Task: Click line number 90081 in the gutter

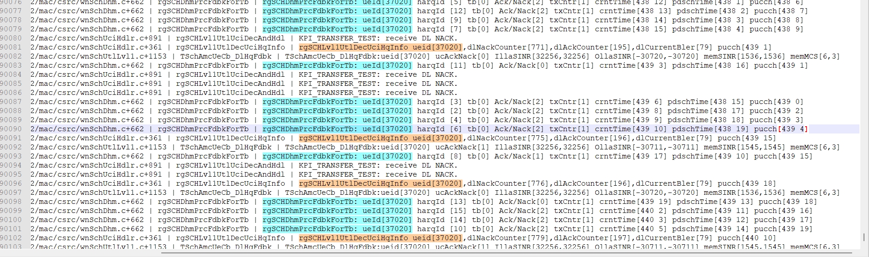Action: pyautogui.click(x=11, y=47)
